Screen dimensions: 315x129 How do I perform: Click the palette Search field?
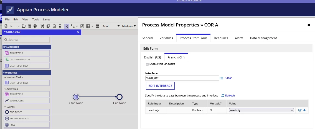pyautogui.click(x=27, y=40)
